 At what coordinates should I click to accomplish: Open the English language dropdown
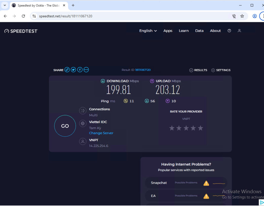click(148, 31)
